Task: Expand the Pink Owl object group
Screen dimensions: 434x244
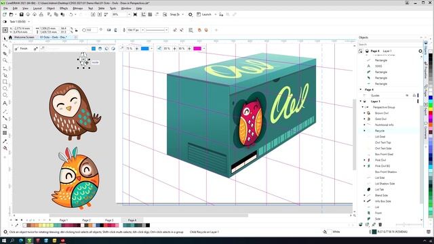Action: (x=364, y=160)
